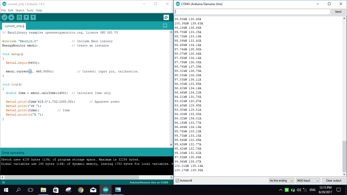Viewport: 347px width, 195px height.
Task: Click serial monitor vertical scrollbar thumb
Action: point(344,156)
